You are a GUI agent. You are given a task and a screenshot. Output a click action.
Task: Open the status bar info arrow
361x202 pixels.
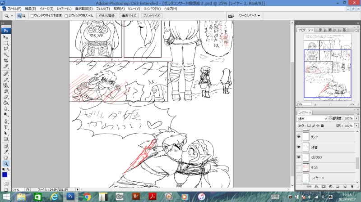77,189
